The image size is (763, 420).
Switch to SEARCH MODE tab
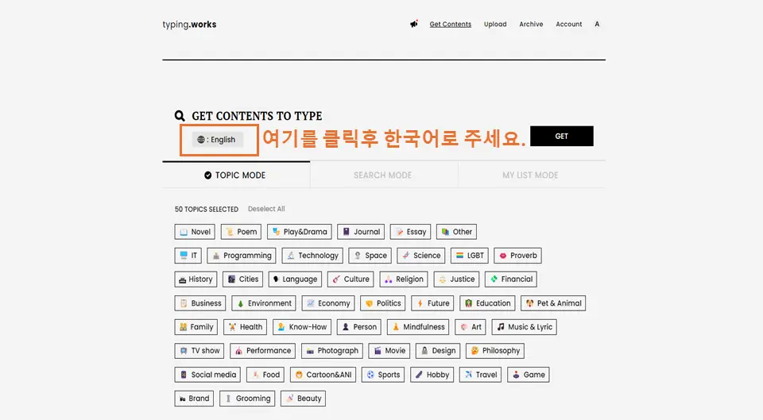(383, 175)
